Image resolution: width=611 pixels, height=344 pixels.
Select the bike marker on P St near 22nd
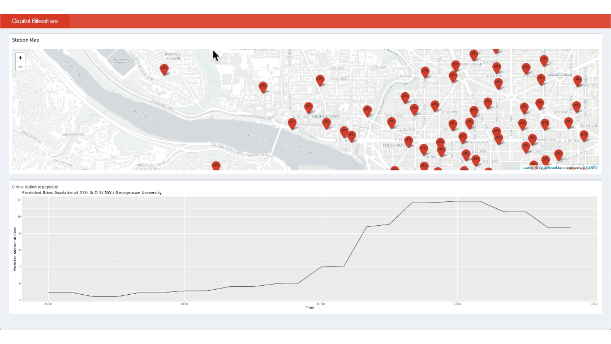coord(425,71)
